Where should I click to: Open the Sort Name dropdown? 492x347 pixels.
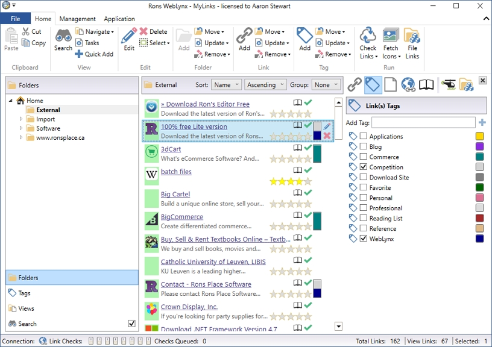tap(226, 84)
